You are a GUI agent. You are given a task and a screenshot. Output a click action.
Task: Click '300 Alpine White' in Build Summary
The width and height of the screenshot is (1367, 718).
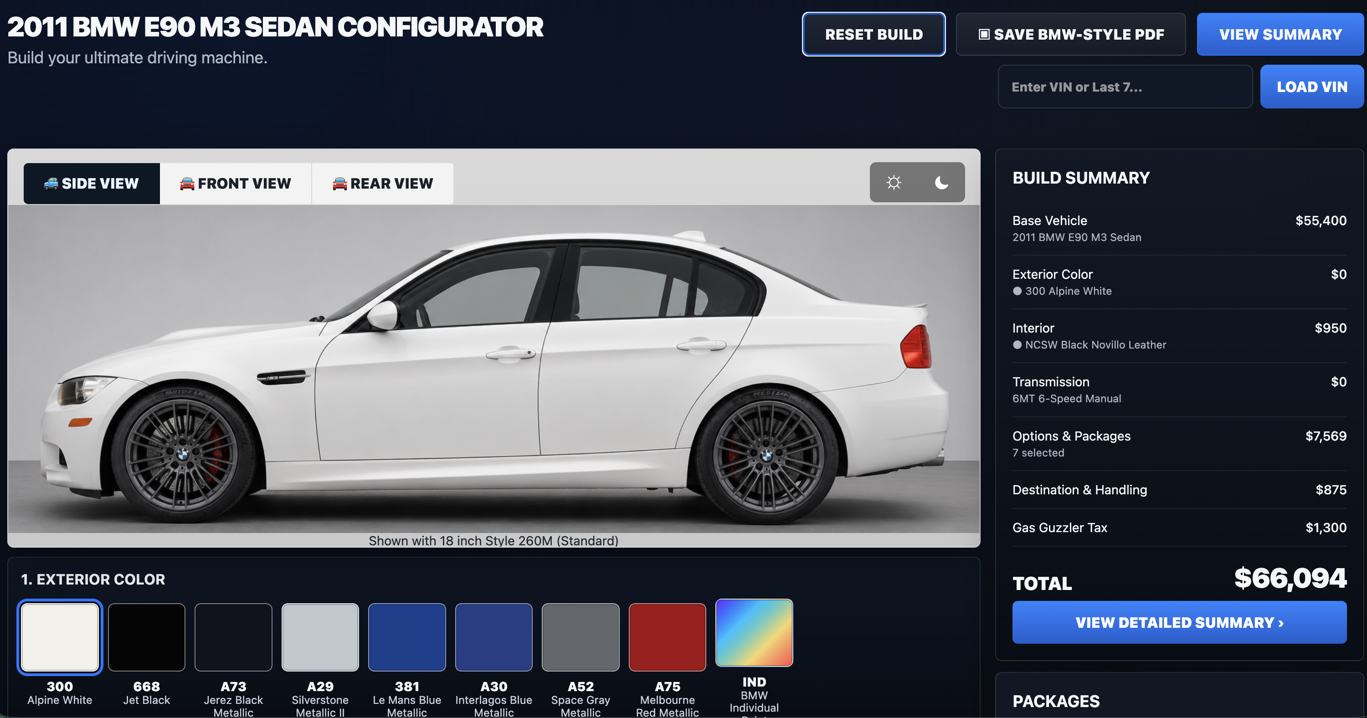pos(1063,291)
